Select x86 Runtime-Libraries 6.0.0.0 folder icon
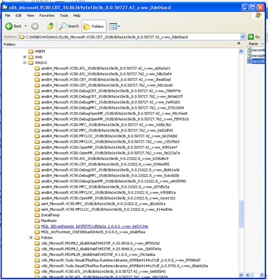268x280 pixels. click(37, 260)
